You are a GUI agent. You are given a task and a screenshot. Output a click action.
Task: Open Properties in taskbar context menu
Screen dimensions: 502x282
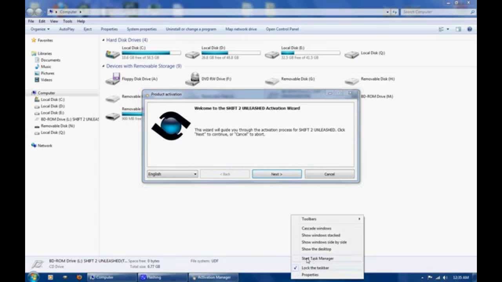coord(310,275)
